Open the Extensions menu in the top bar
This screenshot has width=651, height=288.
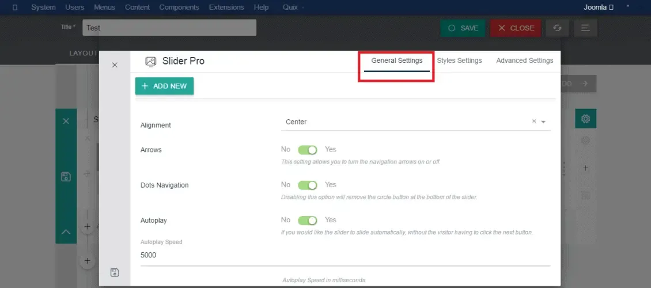226,7
